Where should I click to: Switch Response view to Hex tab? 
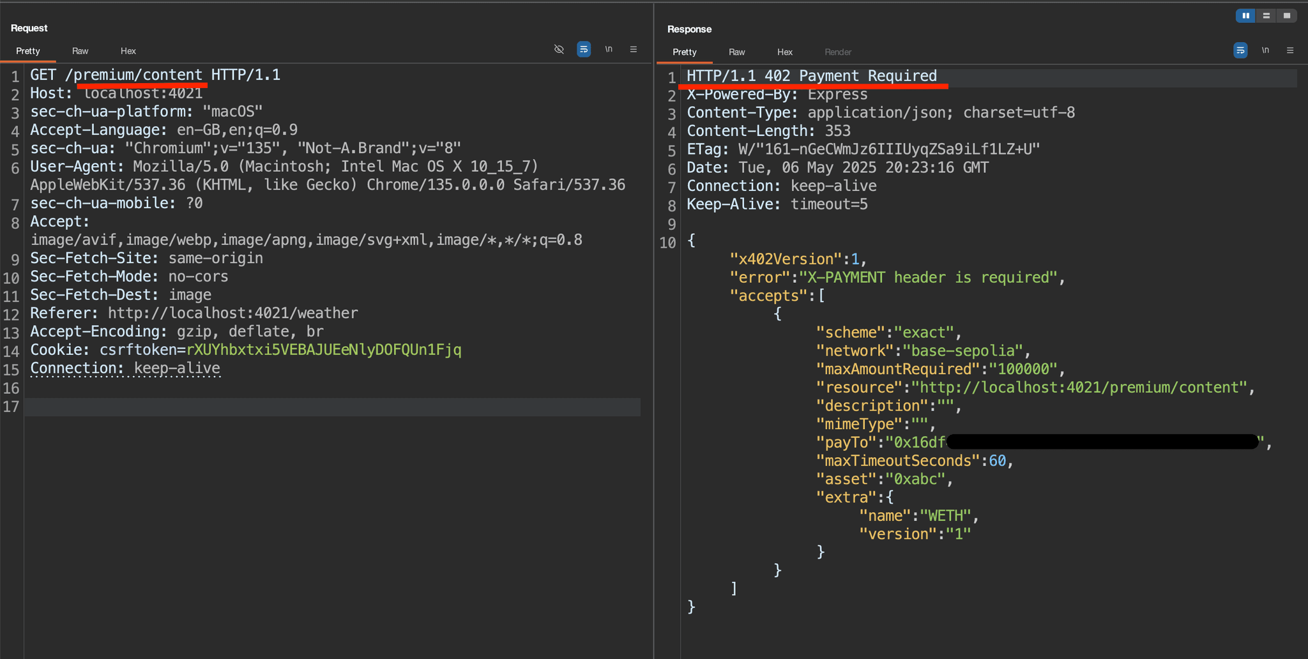coord(785,52)
